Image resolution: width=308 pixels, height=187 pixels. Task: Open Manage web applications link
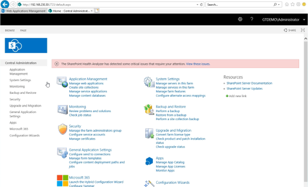[x=86, y=84]
